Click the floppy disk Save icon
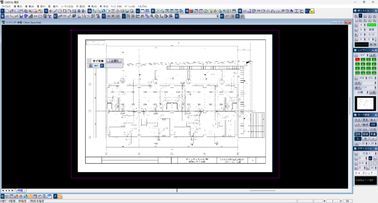 pyautogui.click(x=17, y=11)
